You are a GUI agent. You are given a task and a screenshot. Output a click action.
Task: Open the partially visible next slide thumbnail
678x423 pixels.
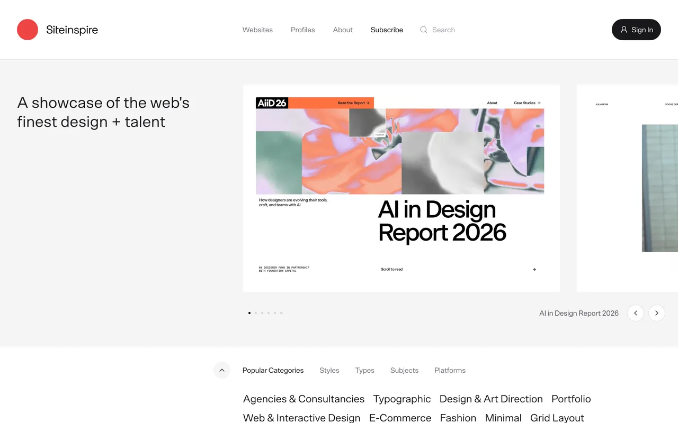(627, 188)
